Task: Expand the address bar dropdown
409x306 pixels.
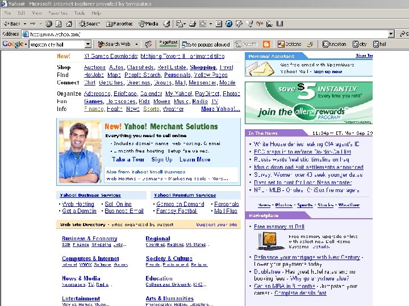Action: tap(391, 34)
